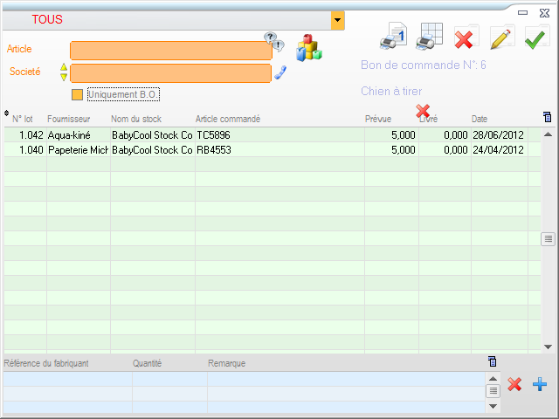Click into the Article input field

tap(170, 51)
